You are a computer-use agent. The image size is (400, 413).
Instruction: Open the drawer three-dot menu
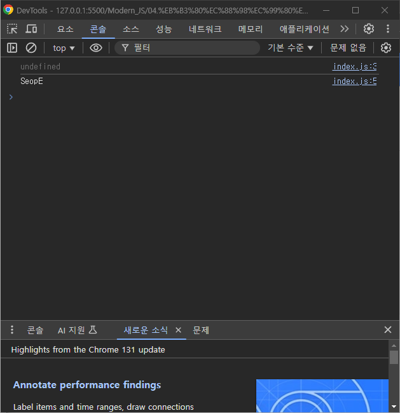[12, 330]
